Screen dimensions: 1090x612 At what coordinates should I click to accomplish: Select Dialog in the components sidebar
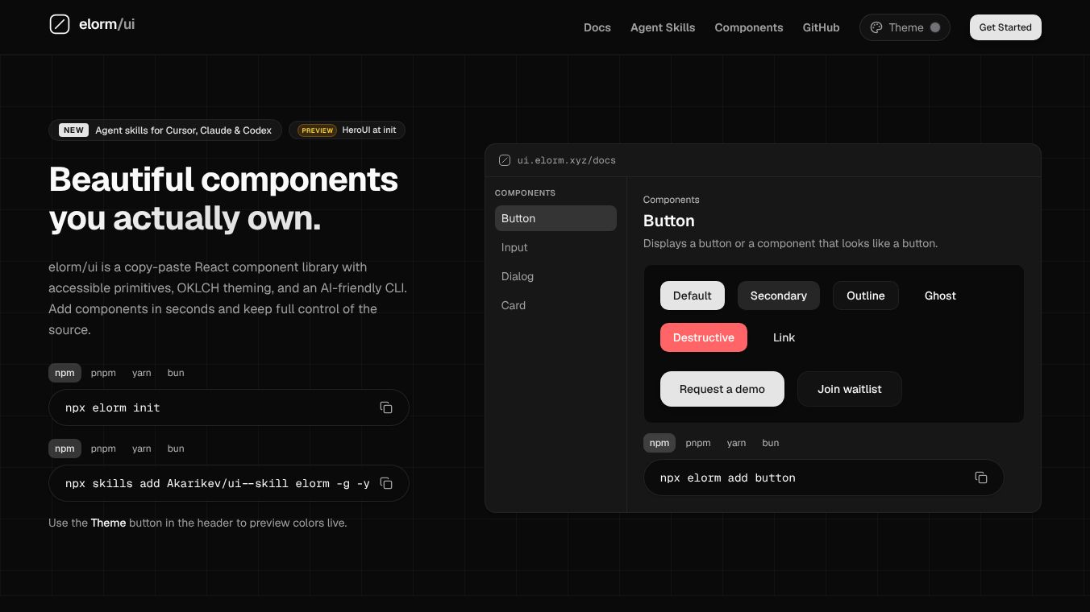[555, 276]
